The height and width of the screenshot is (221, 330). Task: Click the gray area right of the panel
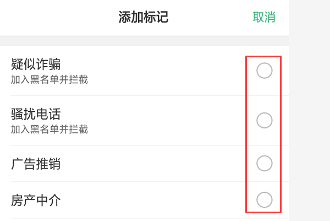pyautogui.click(x=309, y=110)
